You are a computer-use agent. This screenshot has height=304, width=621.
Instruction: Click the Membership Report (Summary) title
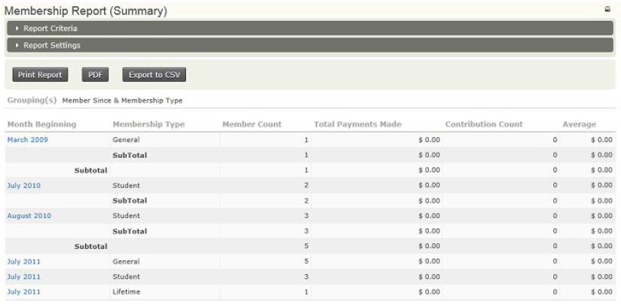click(86, 11)
